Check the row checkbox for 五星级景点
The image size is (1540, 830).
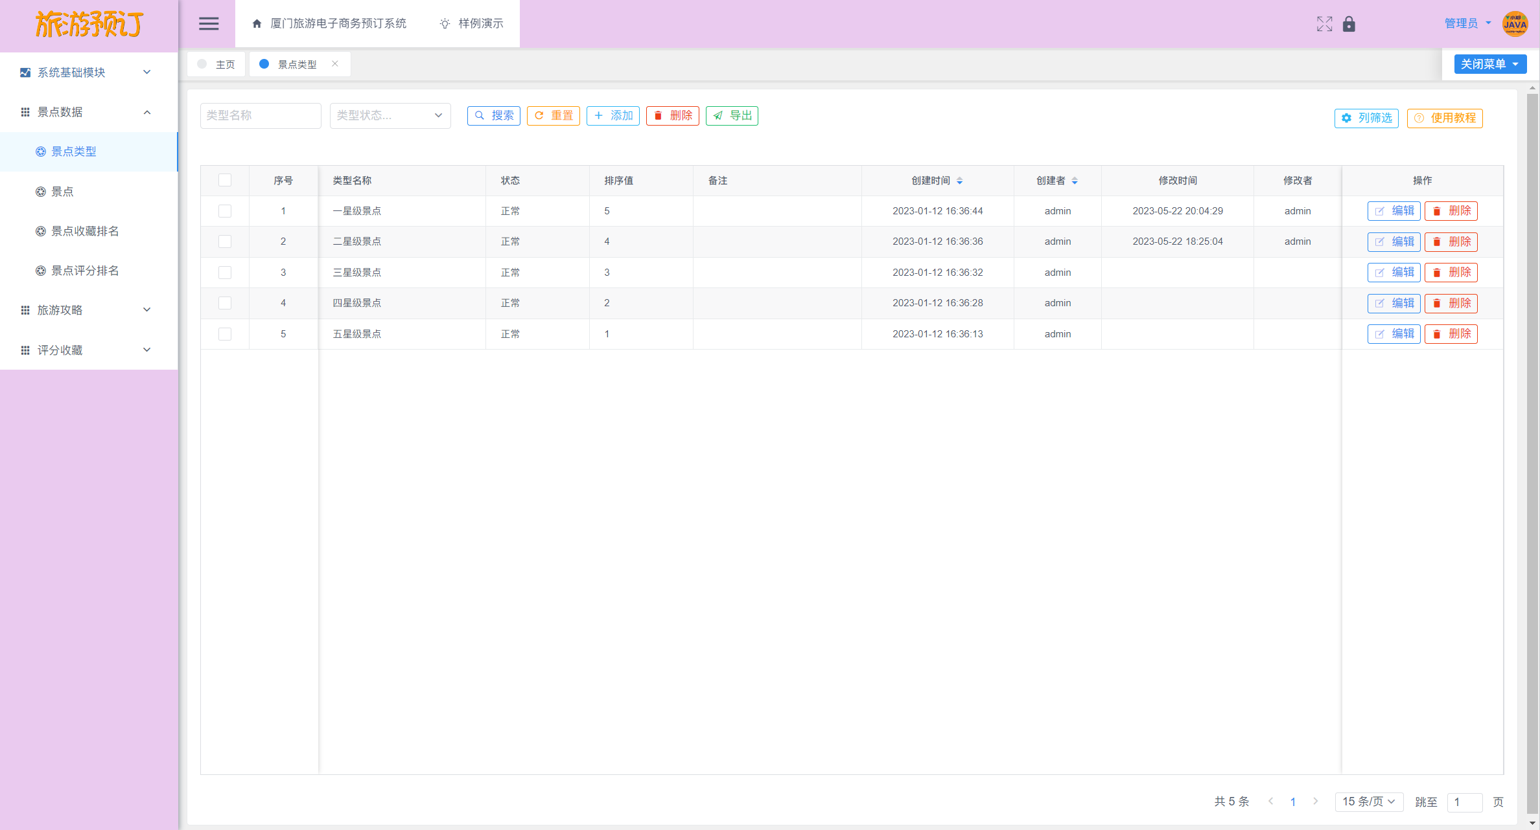(225, 334)
